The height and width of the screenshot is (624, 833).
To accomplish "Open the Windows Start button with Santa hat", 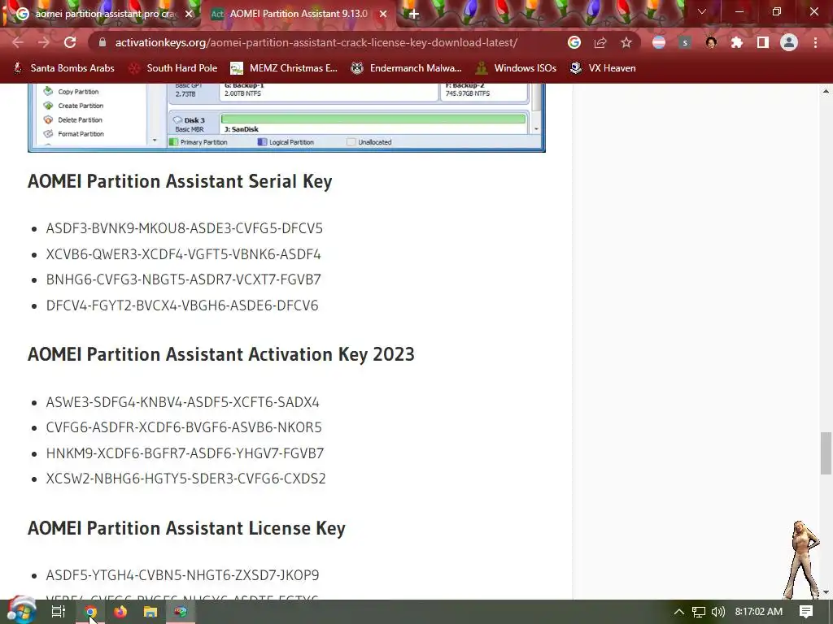I will [x=21, y=611].
